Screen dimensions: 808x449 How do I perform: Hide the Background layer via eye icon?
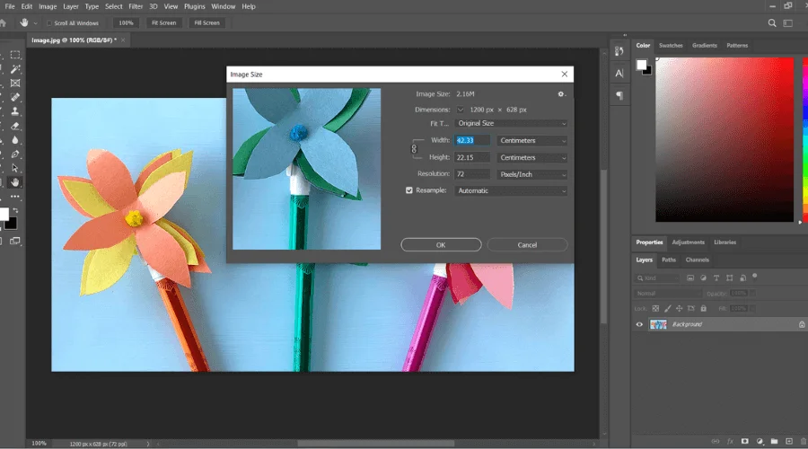(639, 324)
